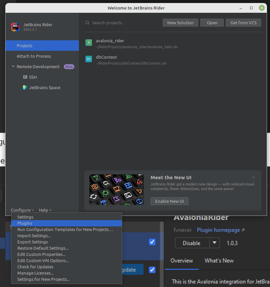Select Plugins from the Configure menu
This screenshot has height=287, width=270.
click(x=25, y=223)
